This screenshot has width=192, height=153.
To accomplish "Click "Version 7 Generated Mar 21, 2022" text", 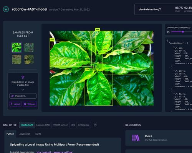I will [69, 10].
